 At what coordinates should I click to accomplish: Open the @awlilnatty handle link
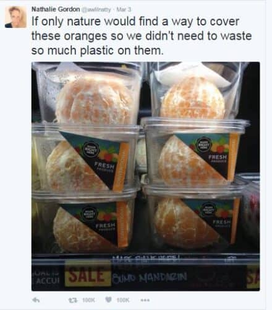(x=96, y=9)
